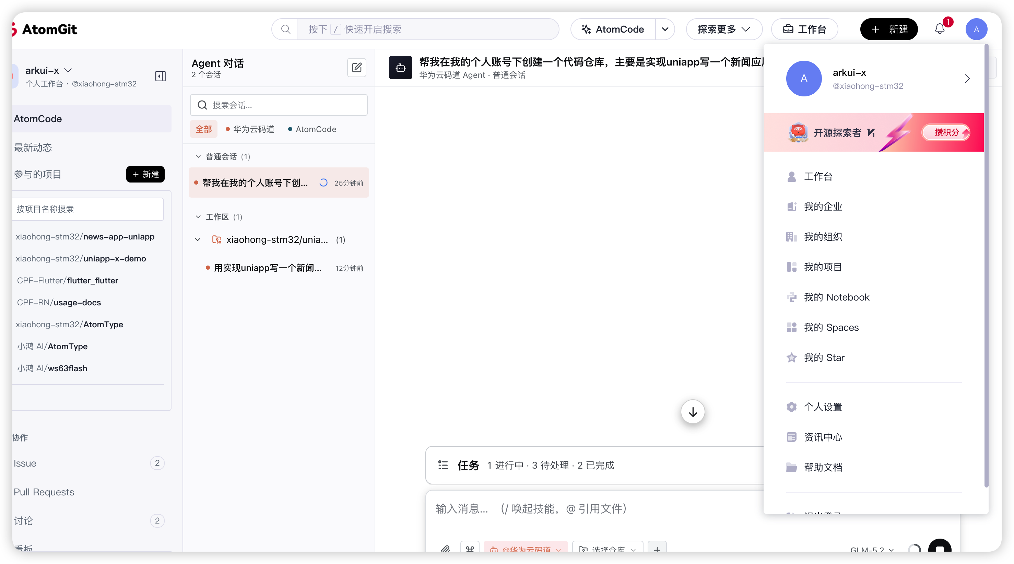Open project CPF-Flutter/flutter_flutter
This screenshot has height=564, width=1014.
pyautogui.click(x=67, y=281)
